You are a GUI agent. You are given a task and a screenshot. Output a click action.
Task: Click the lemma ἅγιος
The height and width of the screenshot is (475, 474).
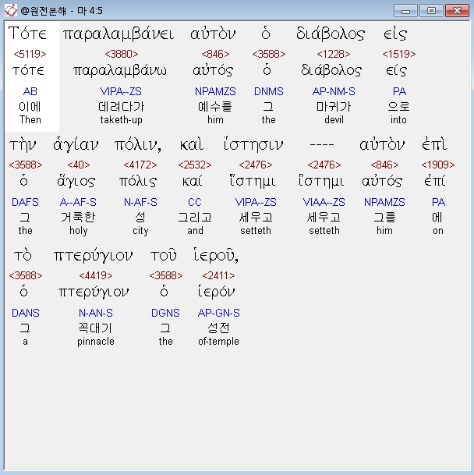tap(76, 181)
